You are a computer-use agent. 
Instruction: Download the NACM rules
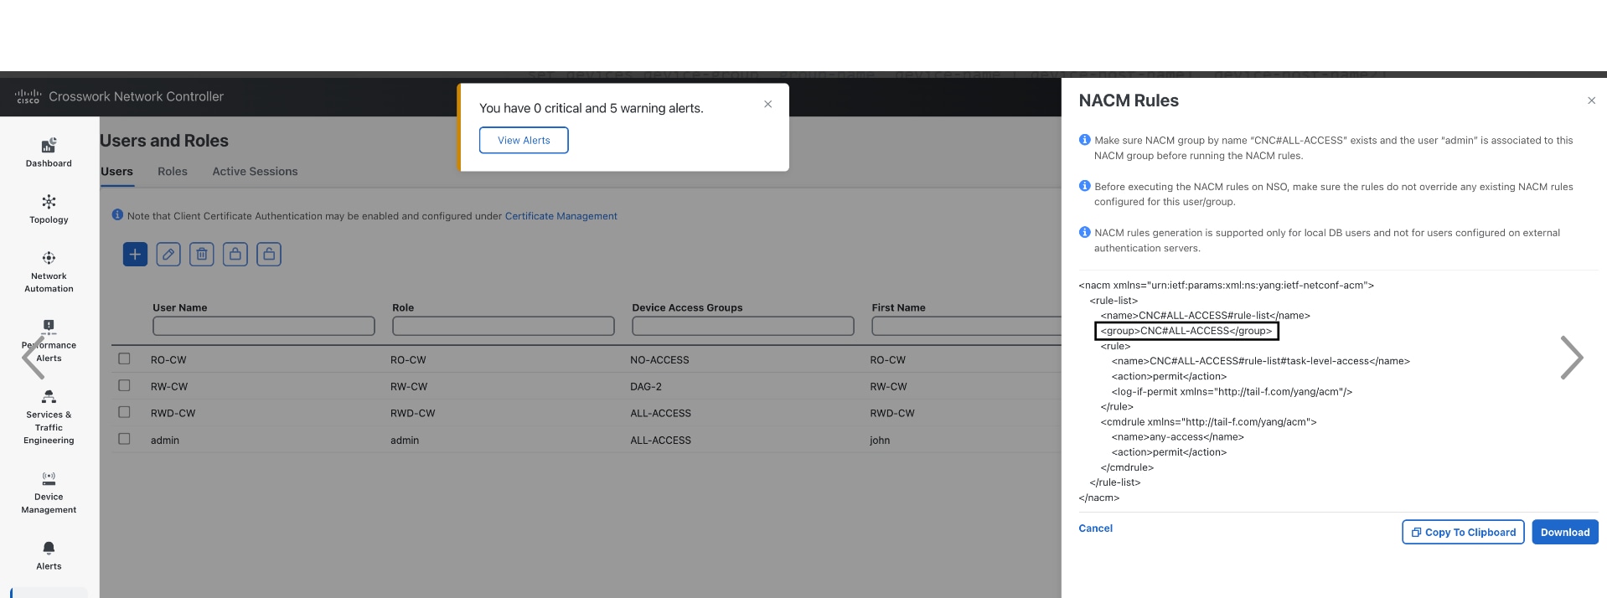click(1565, 532)
